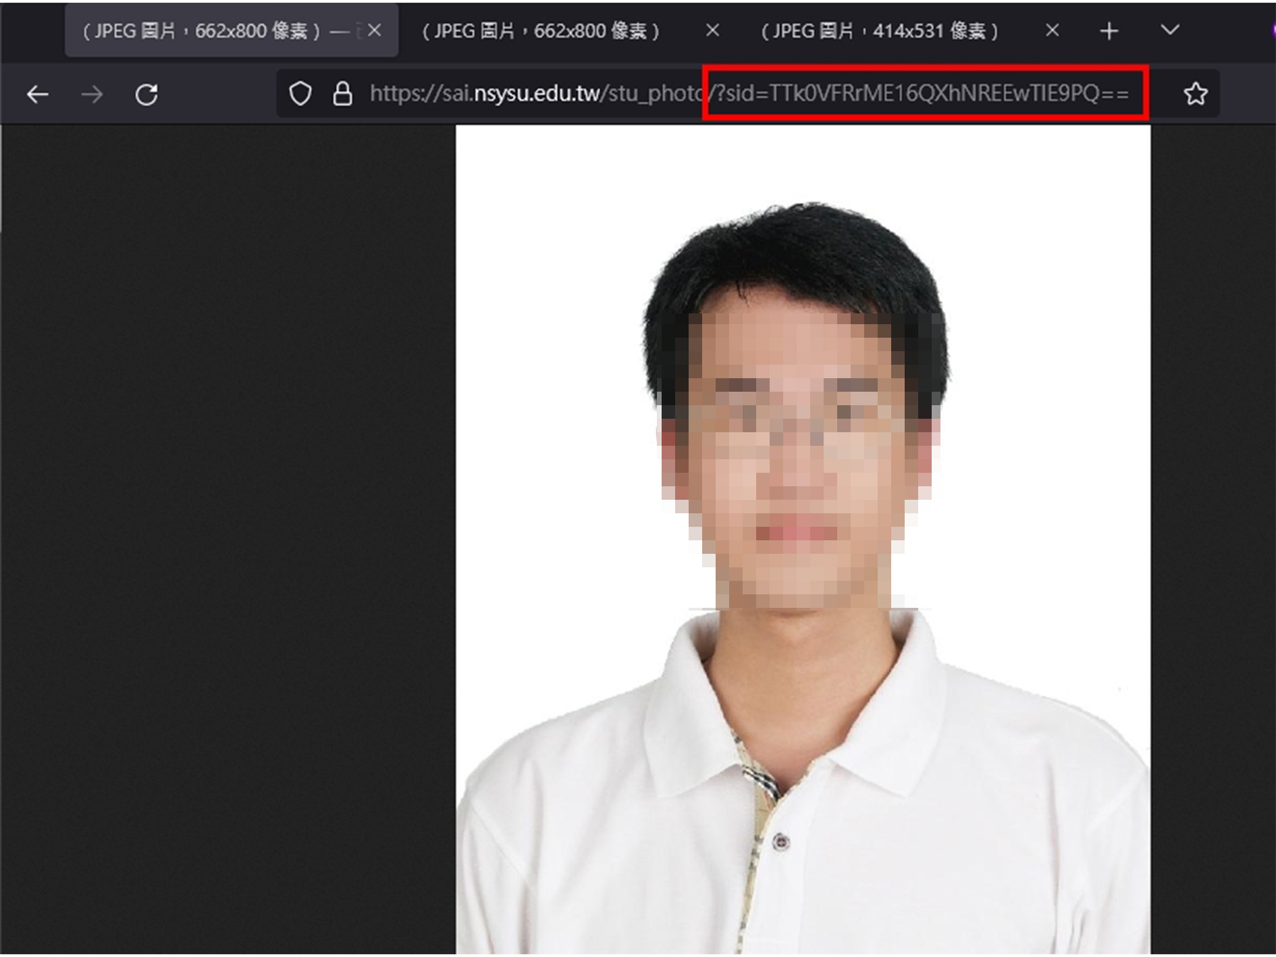This screenshot has width=1276, height=957.
Task: Go back to the previous page
Action: click(38, 95)
